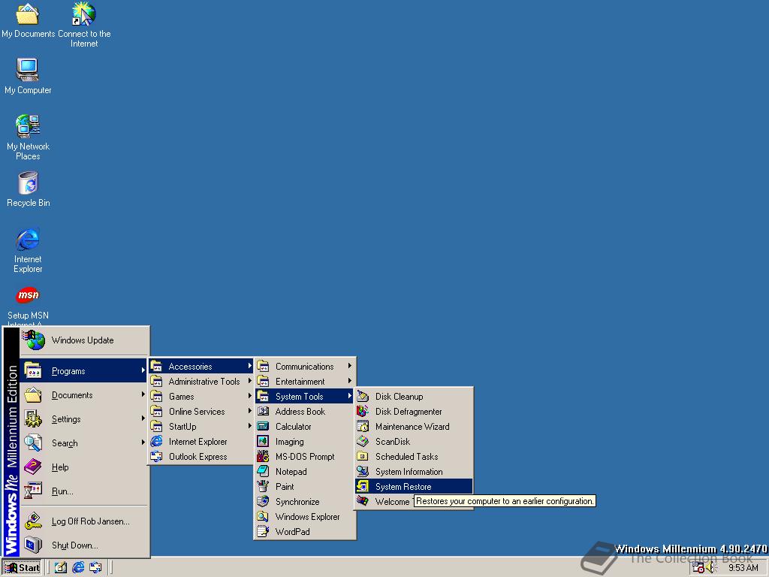The image size is (769, 577).
Task: Run Disk Cleanup from System Tools
Action: pos(414,397)
